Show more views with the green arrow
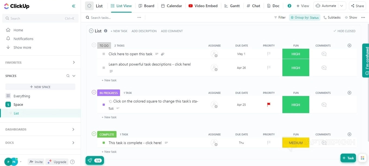The height and width of the screenshot is (166, 369). (289, 6)
